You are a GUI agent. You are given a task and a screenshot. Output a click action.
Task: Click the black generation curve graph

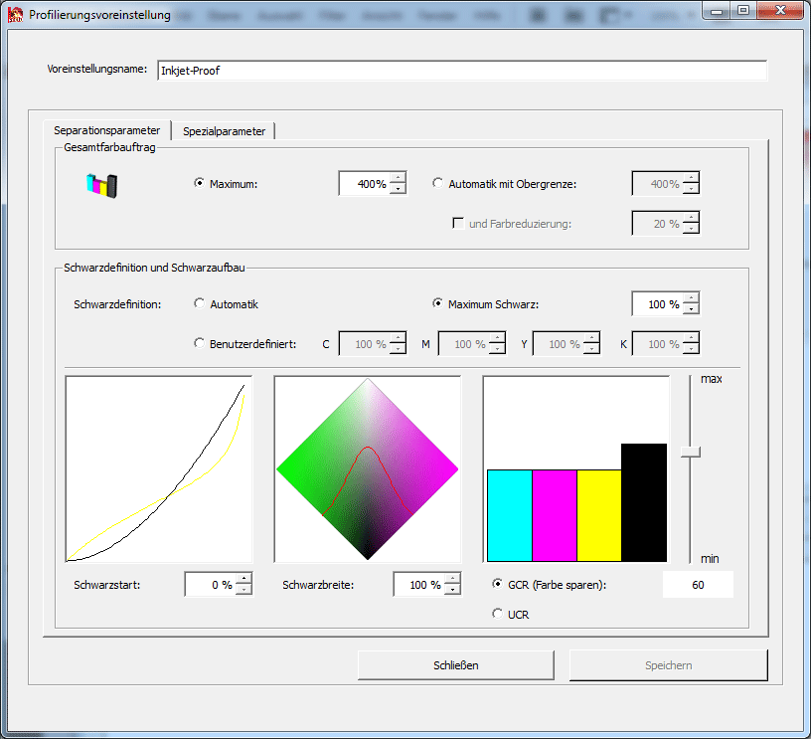coord(158,468)
